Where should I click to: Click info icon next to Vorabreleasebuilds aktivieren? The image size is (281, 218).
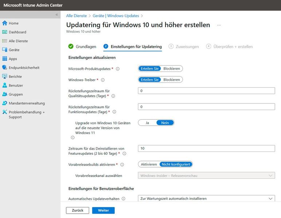[122, 165]
